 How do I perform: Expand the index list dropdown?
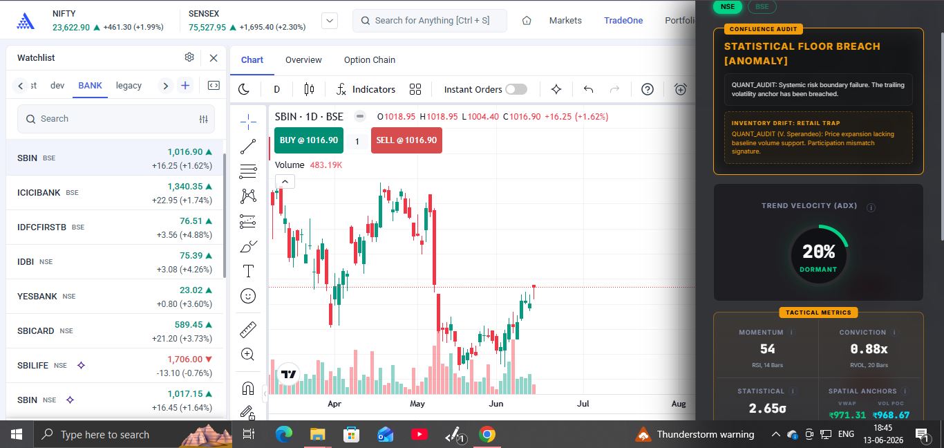(330, 21)
